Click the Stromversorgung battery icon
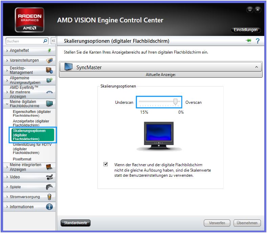Image resolution: width=267 pixels, height=233 pixels. click(x=49, y=197)
